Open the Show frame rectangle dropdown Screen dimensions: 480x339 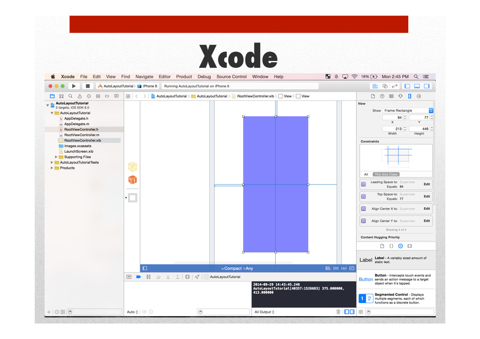[408, 111]
